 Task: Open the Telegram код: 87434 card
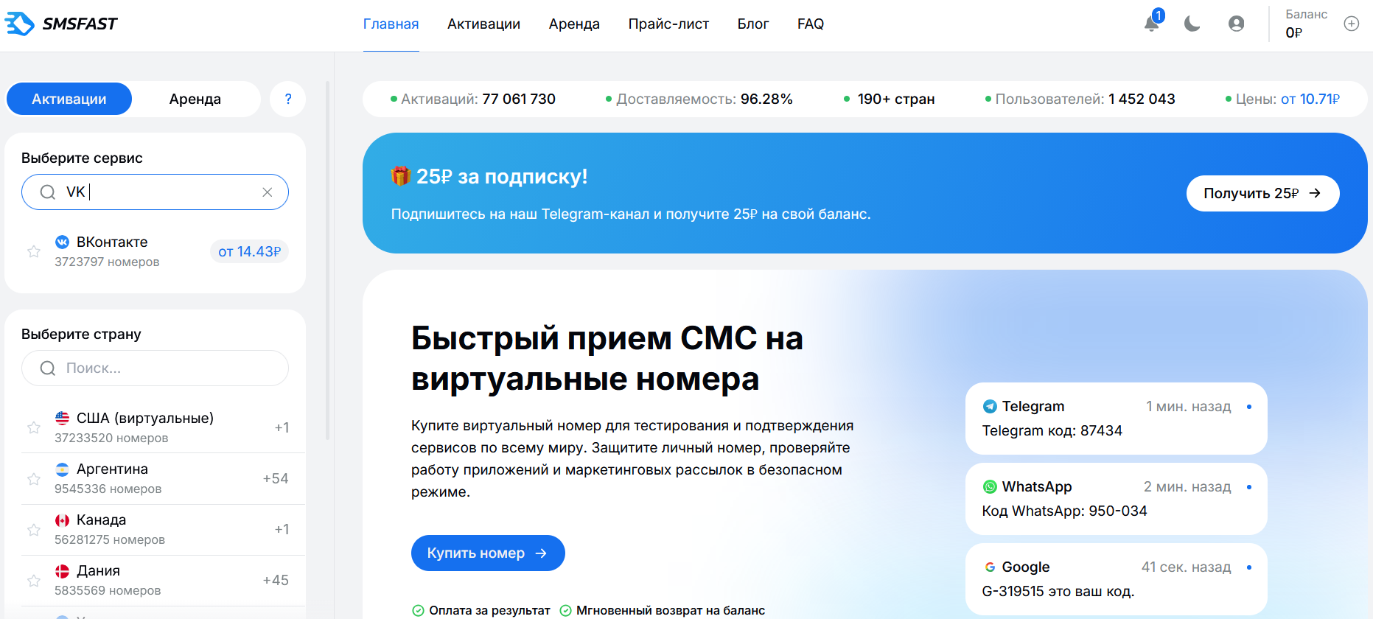click(x=1116, y=419)
